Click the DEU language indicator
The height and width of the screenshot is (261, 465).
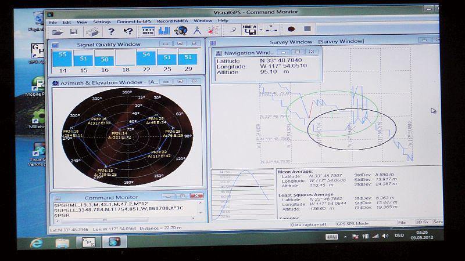point(399,235)
